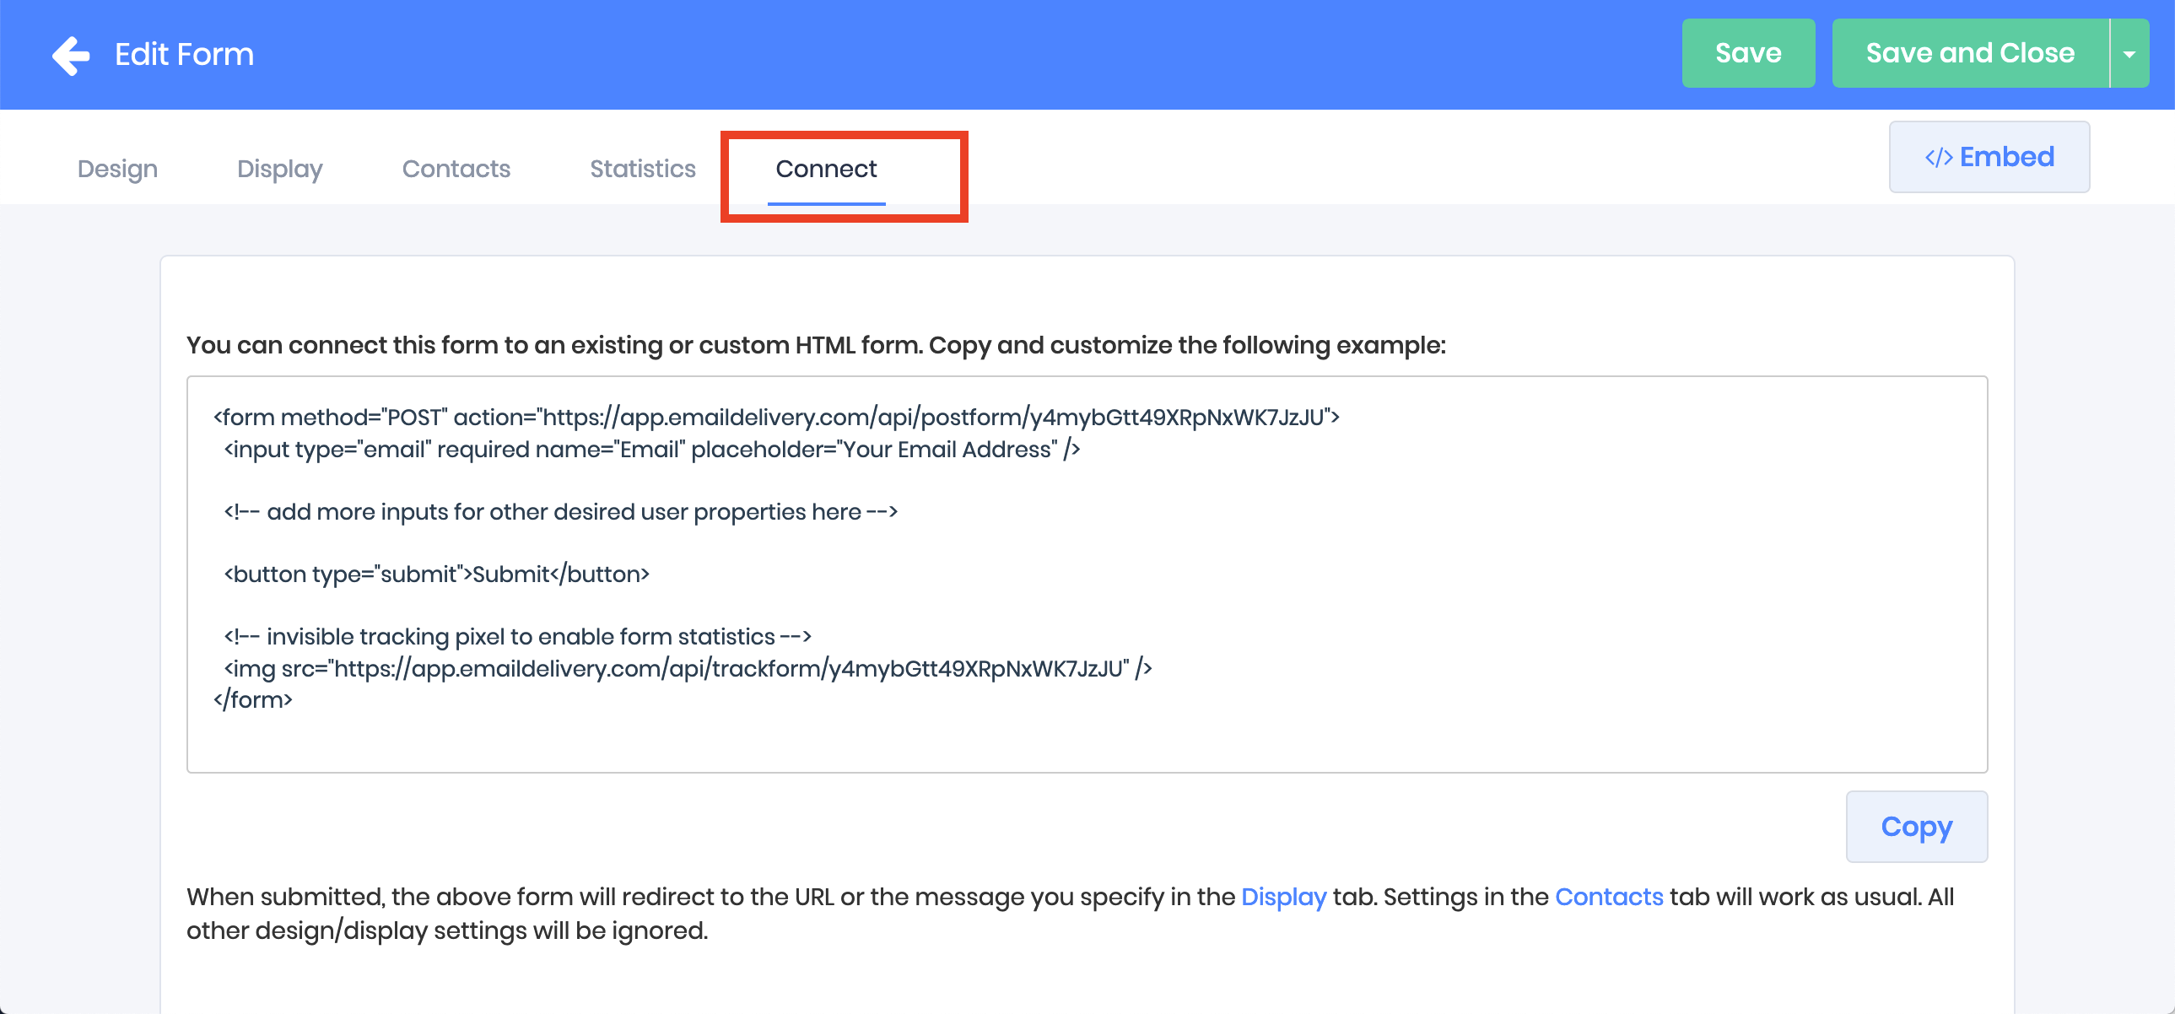
Task: Open the Display tab
Action: 279,169
